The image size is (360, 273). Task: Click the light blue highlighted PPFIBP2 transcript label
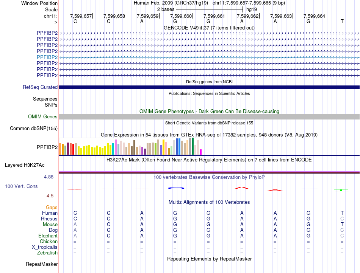click(x=47, y=57)
